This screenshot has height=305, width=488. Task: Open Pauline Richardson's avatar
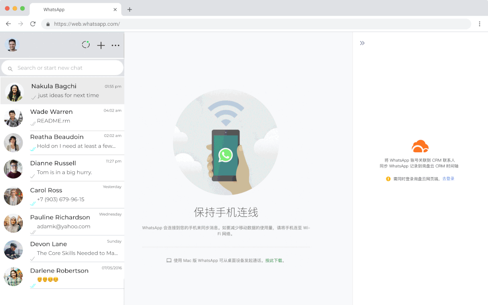click(x=14, y=223)
